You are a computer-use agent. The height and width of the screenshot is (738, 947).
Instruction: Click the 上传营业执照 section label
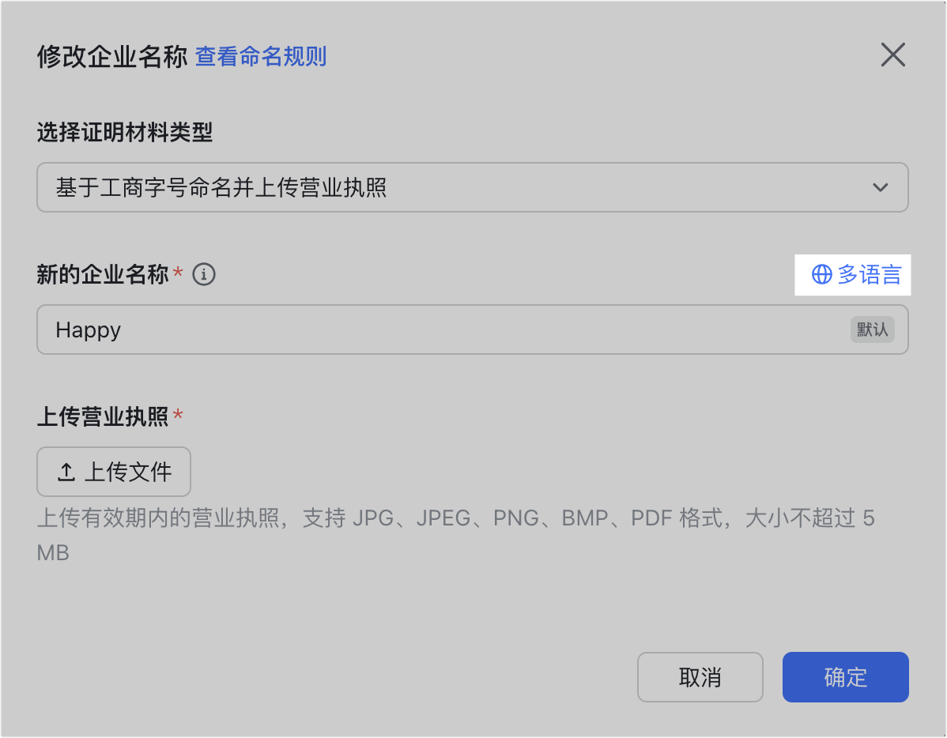(103, 416)
